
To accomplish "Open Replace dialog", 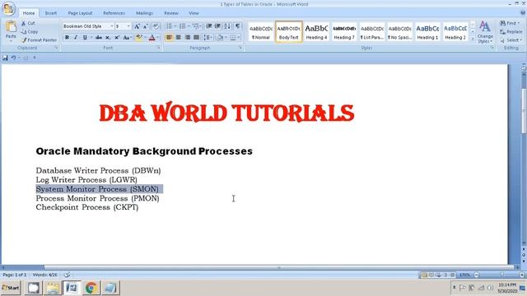I will tap(511, 31).
